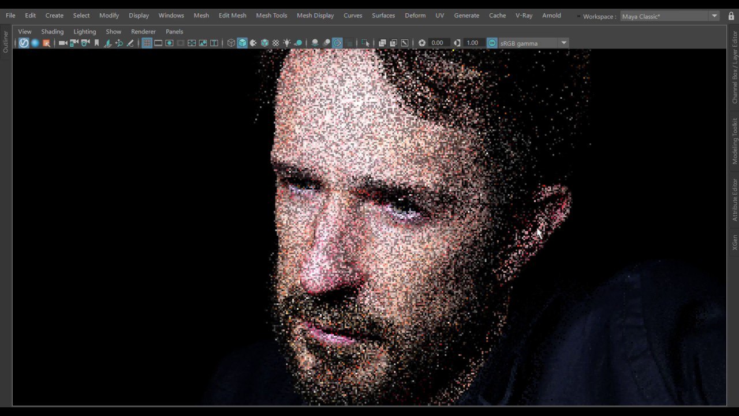Viewport: 739px width, 416px height.
Task: Click the arrow beside sRGB gamma
Action: (x=564, y=43)
